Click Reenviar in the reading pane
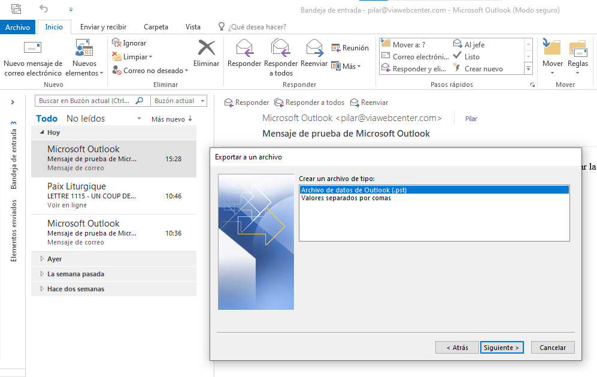The height and width of the screenshot is (377, 597). click(x=369, y=102)
